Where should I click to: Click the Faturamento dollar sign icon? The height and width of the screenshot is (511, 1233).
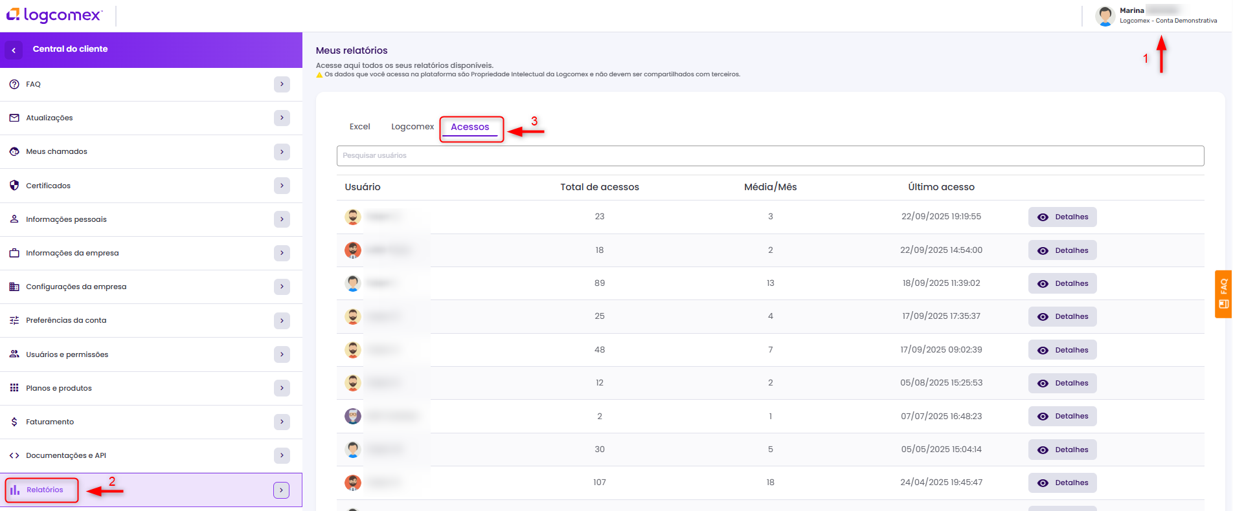[14, 422]
